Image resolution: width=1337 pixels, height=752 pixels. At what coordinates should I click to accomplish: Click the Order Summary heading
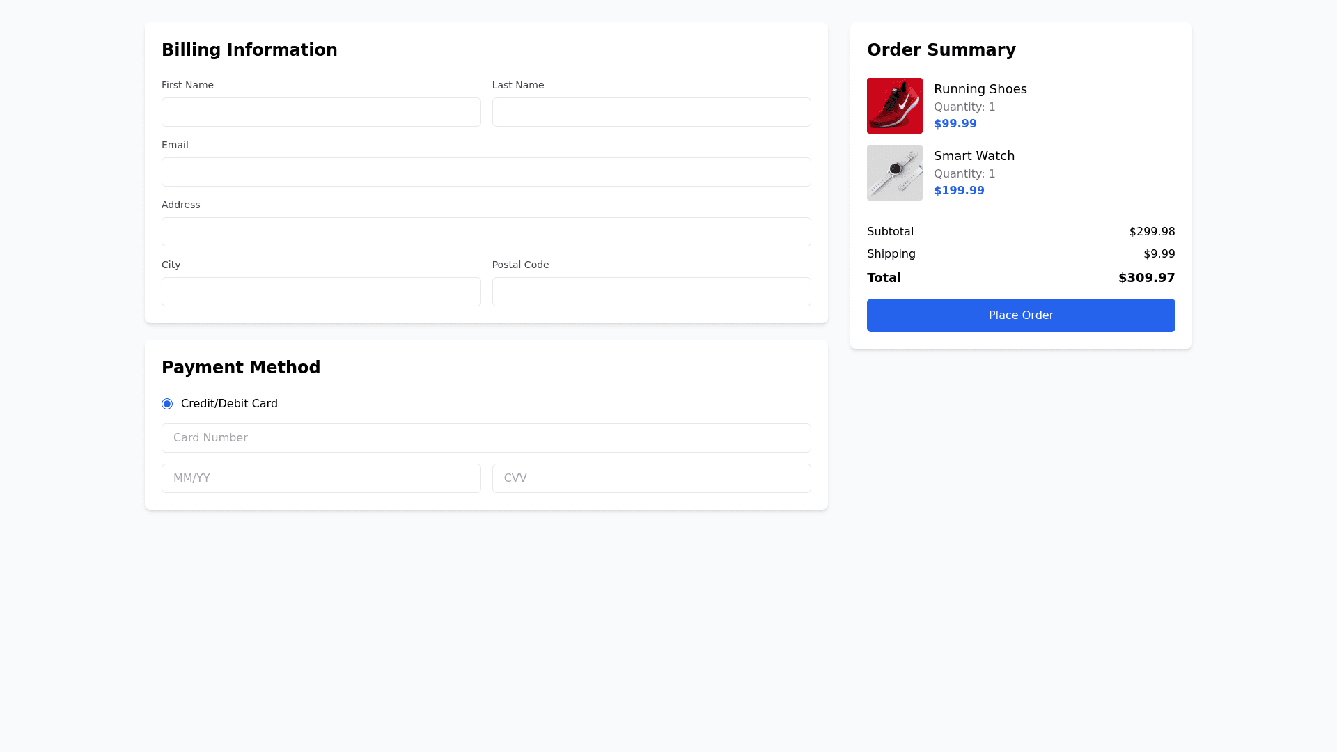(941, 50)
